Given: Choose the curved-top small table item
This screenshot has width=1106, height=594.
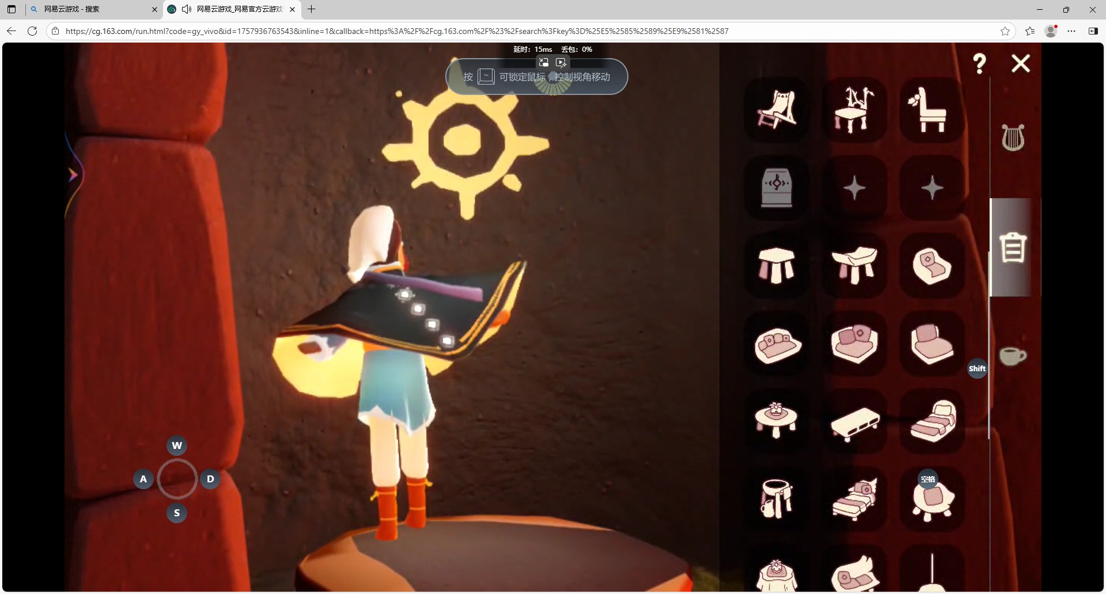Looking at the screenshot, I should tap(854, 265).
